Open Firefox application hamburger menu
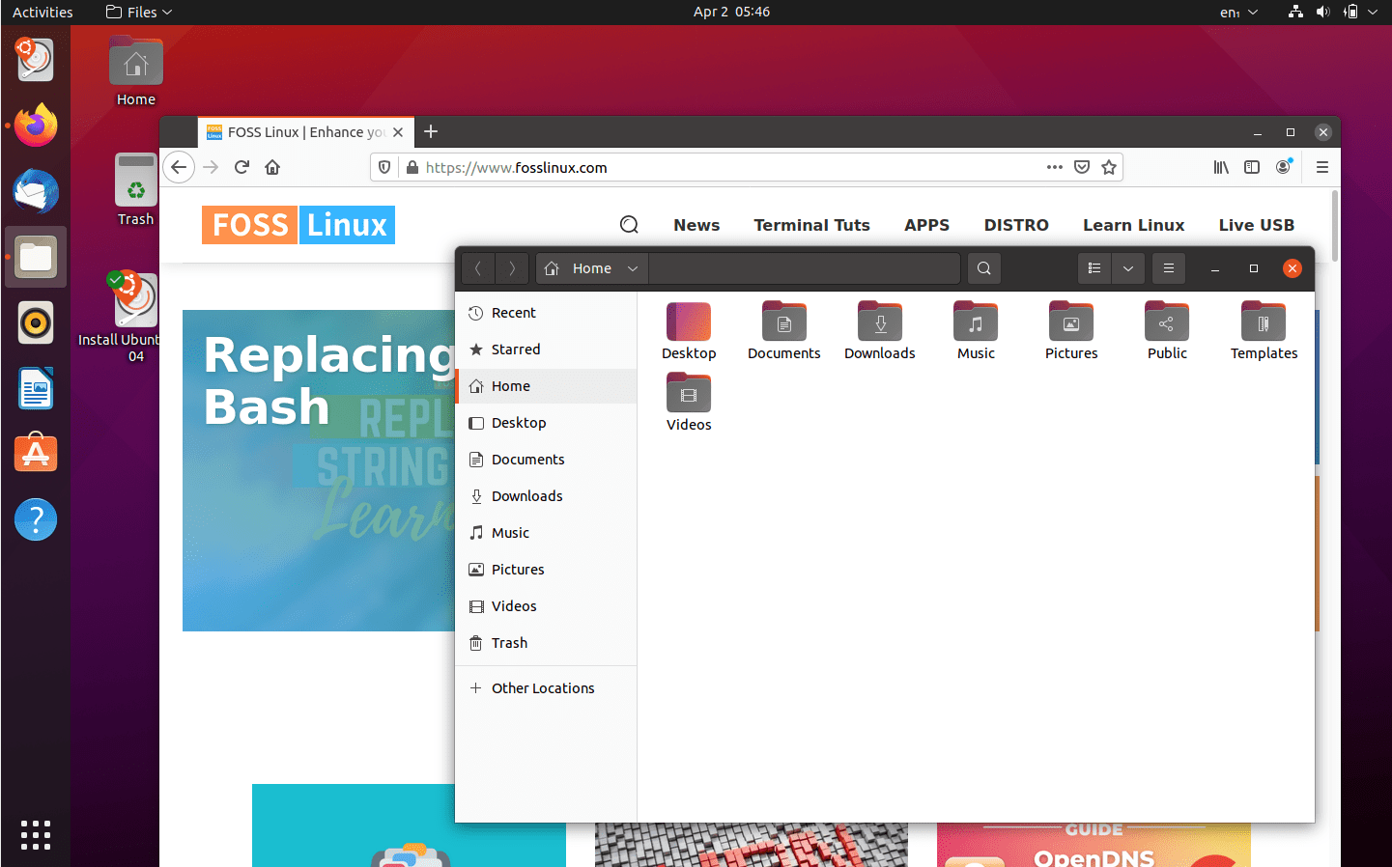Image resolution: width=1392 pixels, height=867 pixels. click(x=1322, y=167)
